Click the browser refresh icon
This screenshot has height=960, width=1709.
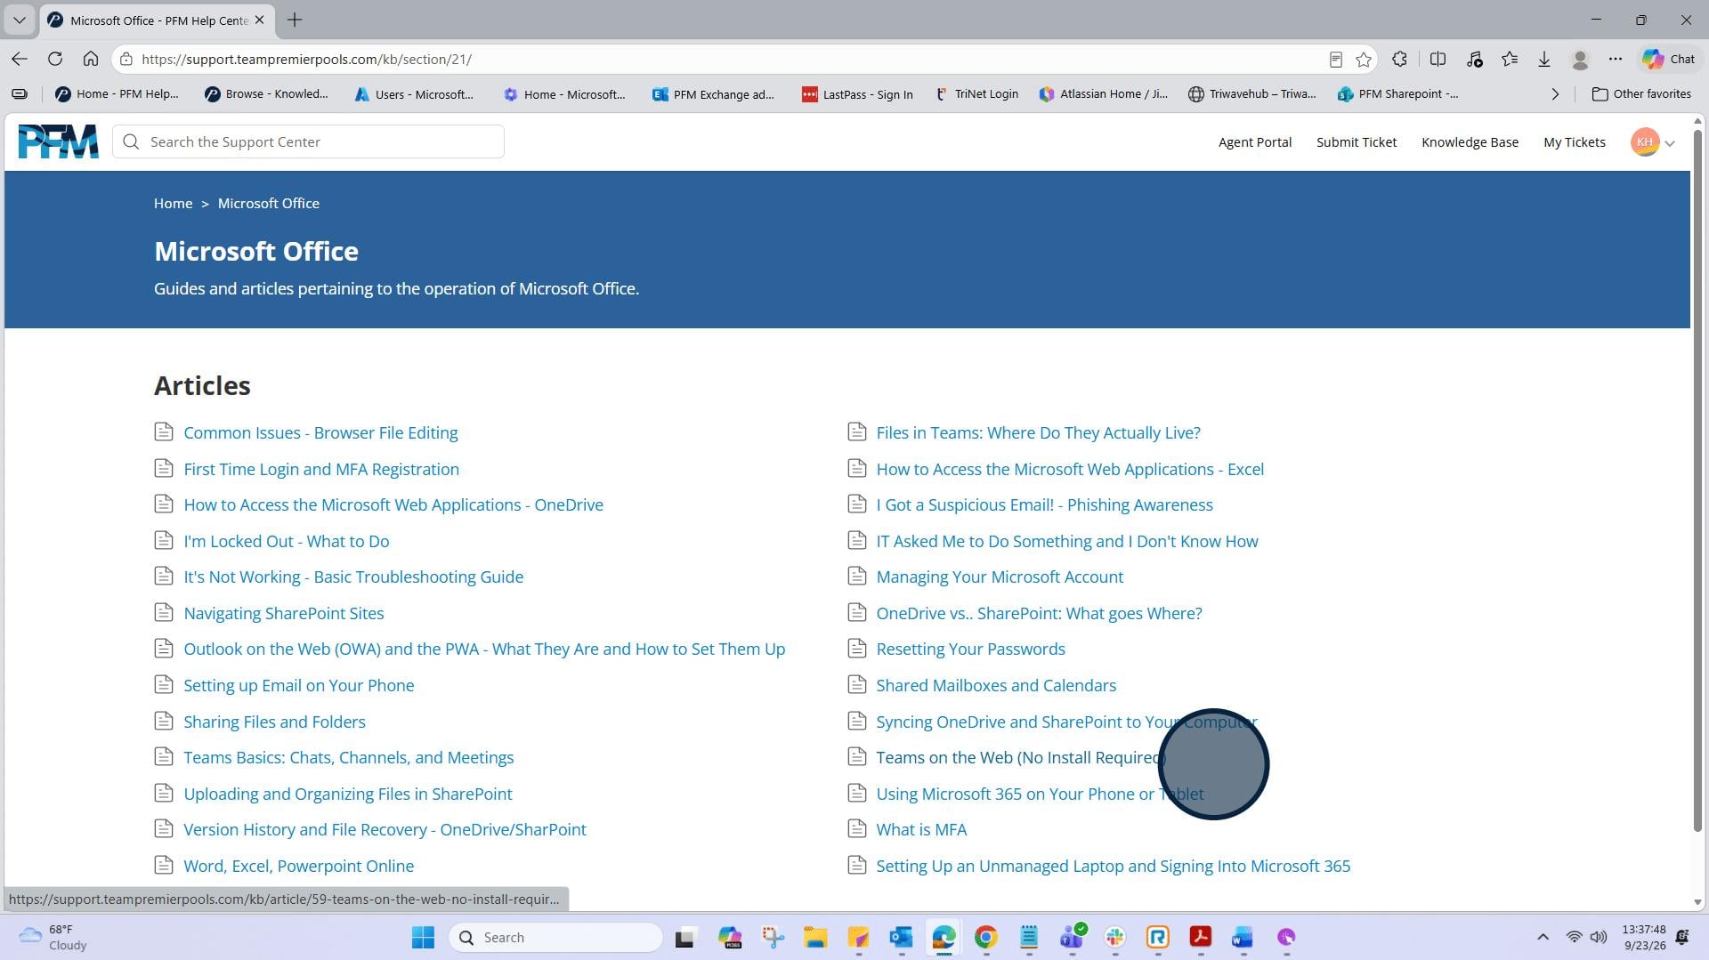click(55, 59)
